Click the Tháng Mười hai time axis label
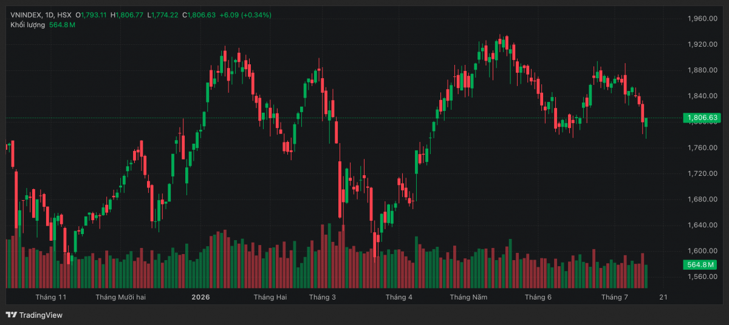 (x=121, y=297)
